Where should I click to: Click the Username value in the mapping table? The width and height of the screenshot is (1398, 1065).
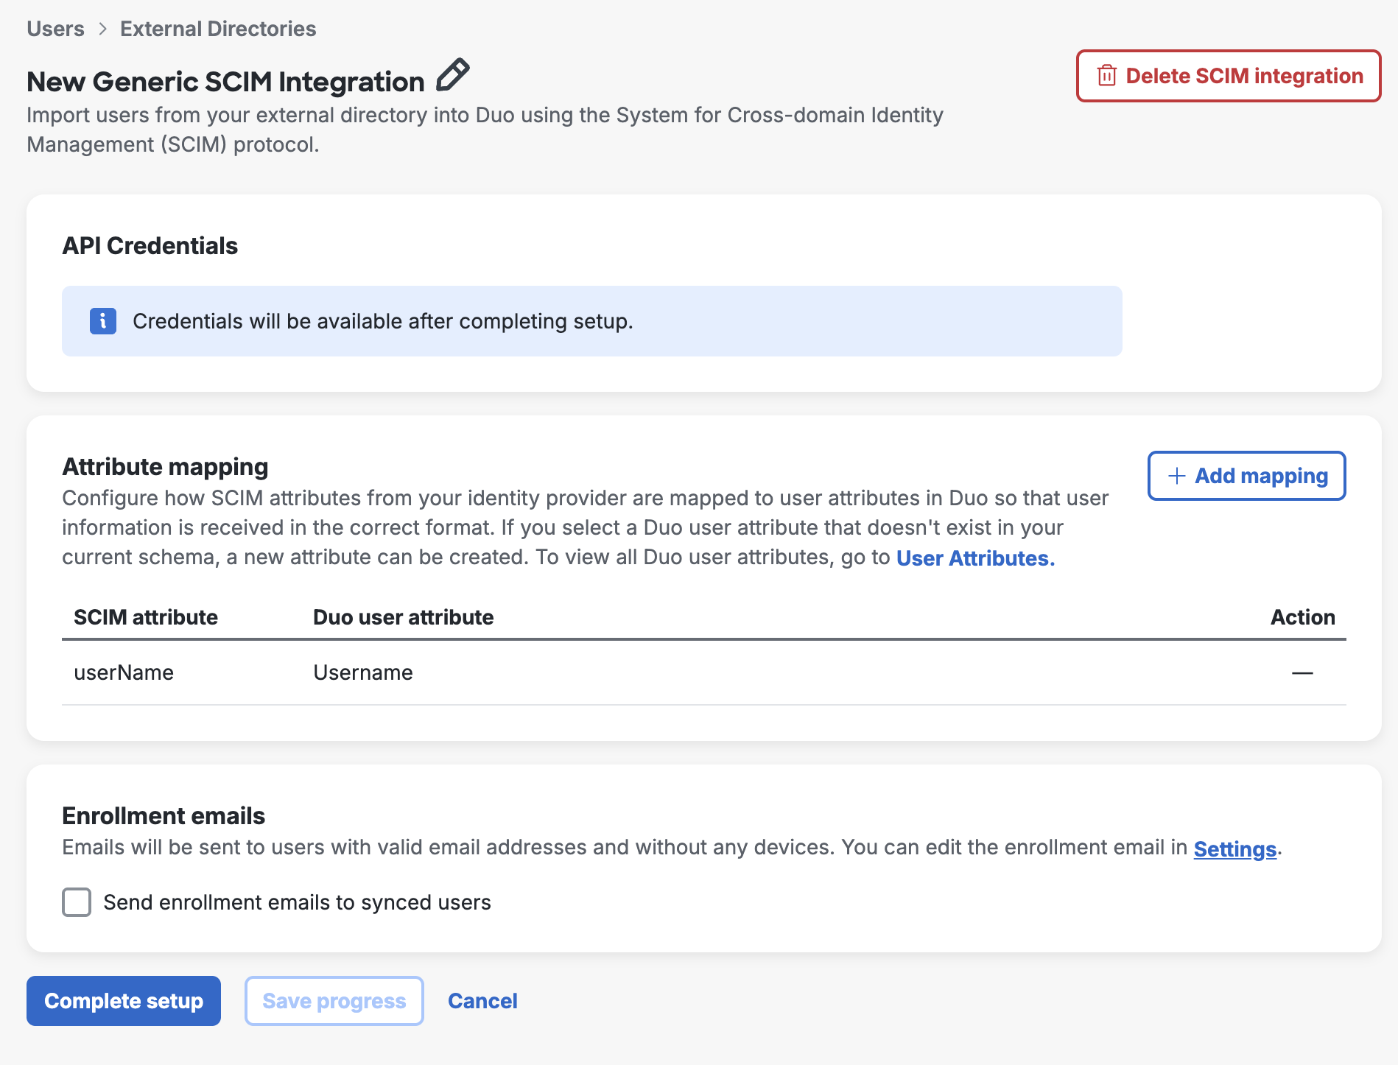coord(362,672)
